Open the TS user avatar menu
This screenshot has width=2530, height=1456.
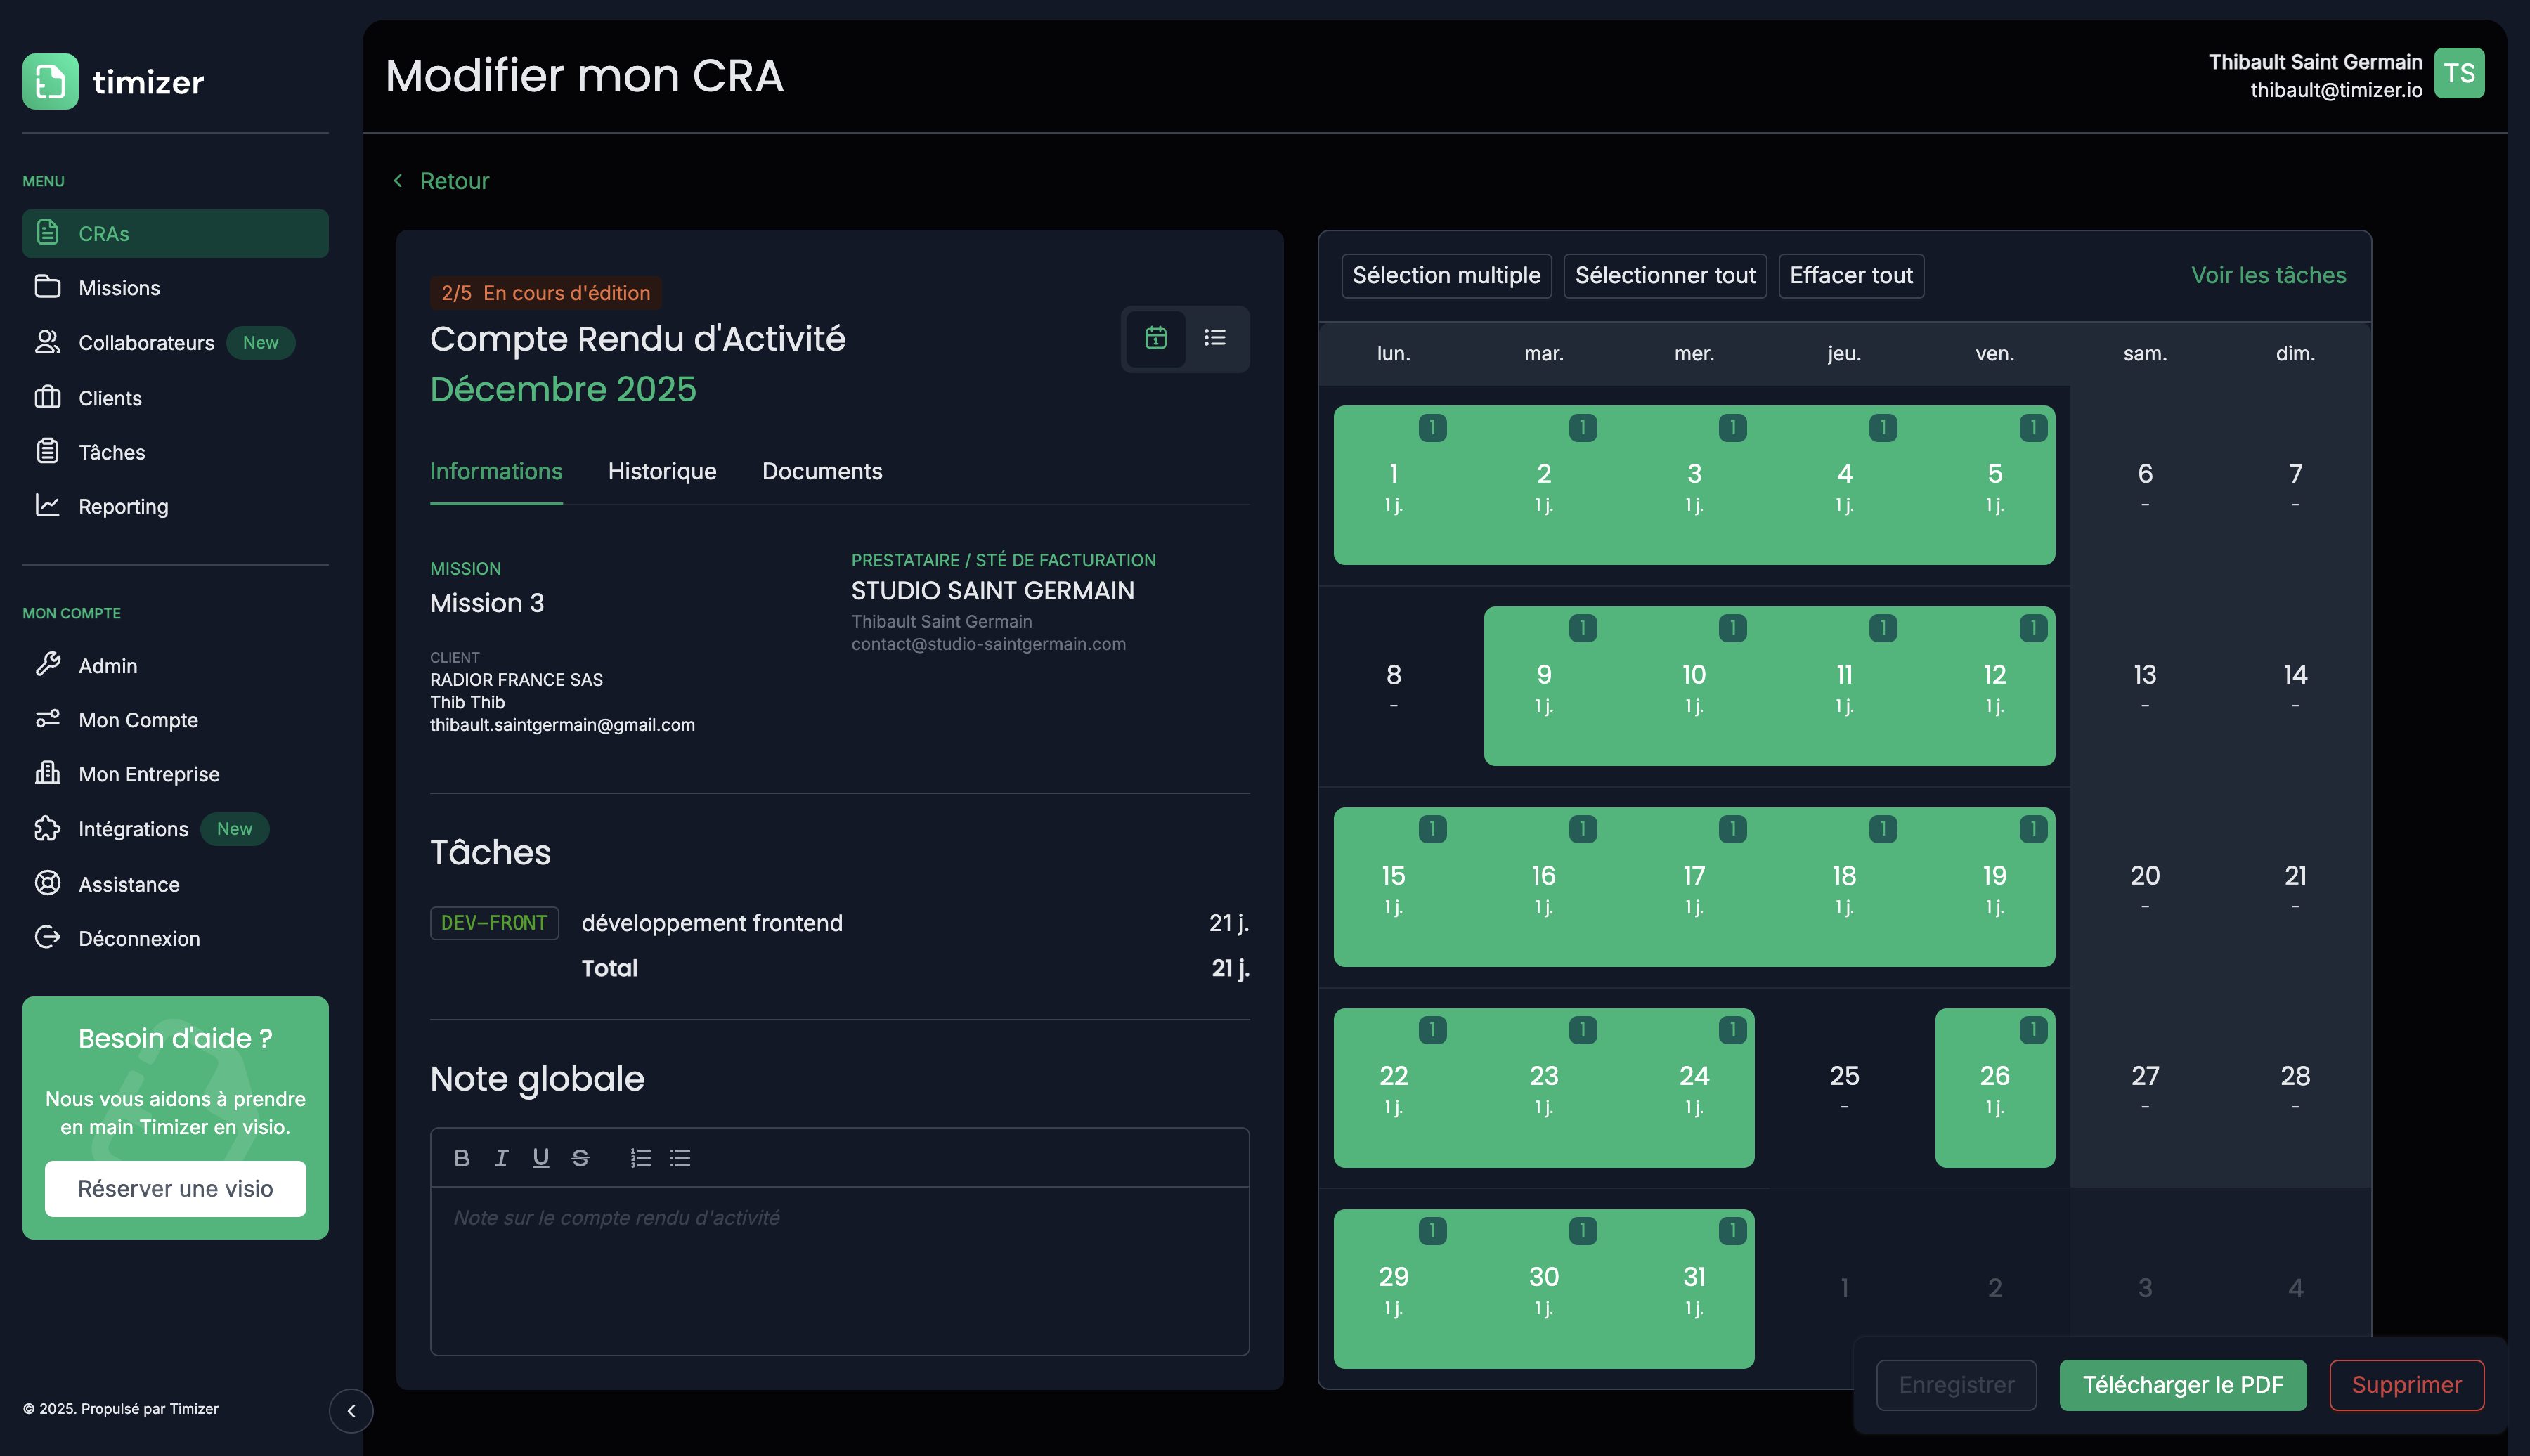click(x=2458, y=74)
